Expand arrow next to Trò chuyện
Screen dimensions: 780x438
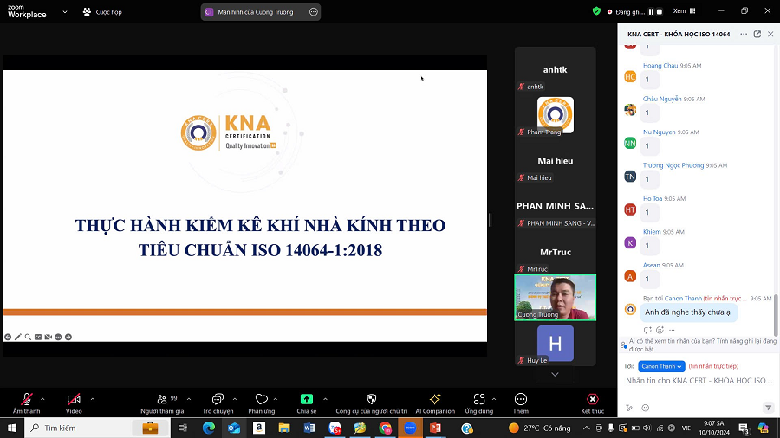tap(235, 399)
